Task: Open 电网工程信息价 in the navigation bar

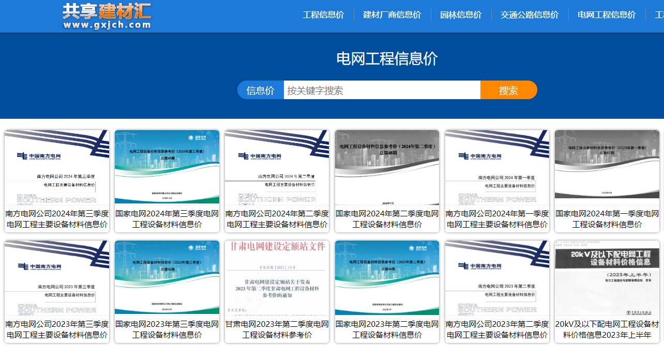Action: (607, 15)
